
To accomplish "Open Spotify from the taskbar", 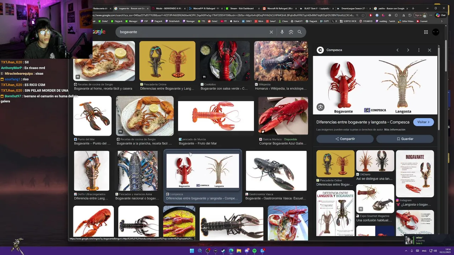I will click(x=254, y=251).
